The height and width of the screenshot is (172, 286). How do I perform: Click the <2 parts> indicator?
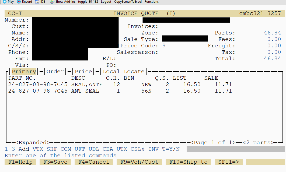[258, 143]
